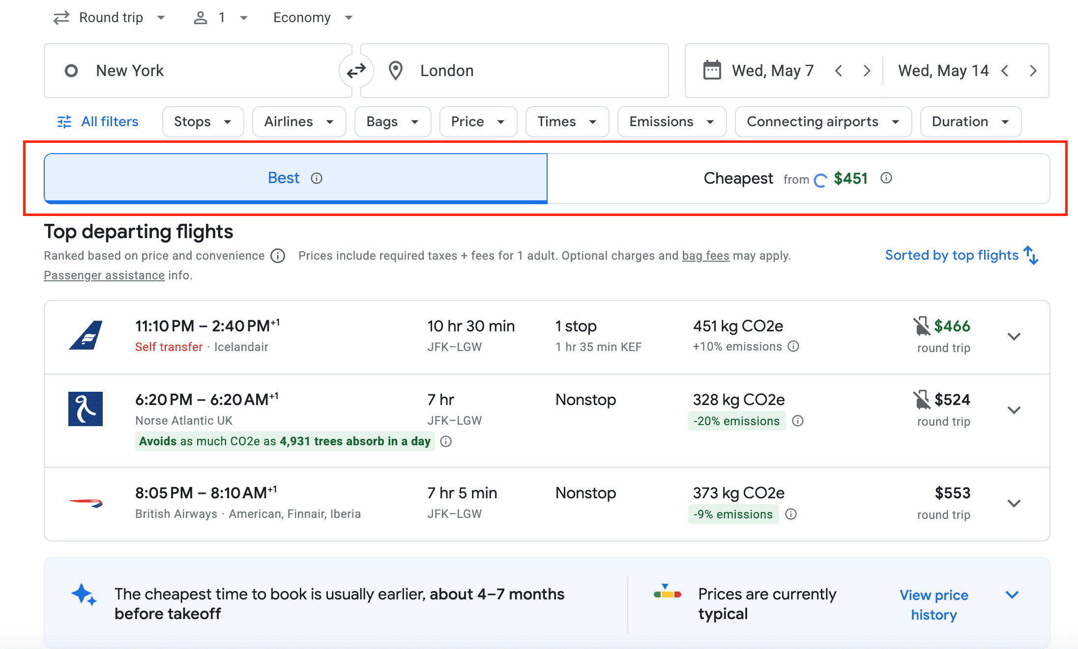Click the British Airways logo
Screen dimensions: 1078x649
[x=86, y=502]
